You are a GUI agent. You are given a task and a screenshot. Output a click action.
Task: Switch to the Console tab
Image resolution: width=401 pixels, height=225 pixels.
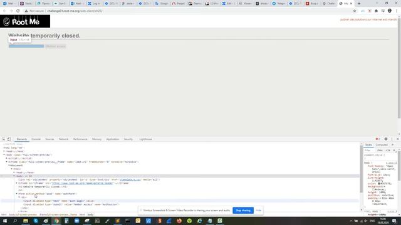[36, 139]
